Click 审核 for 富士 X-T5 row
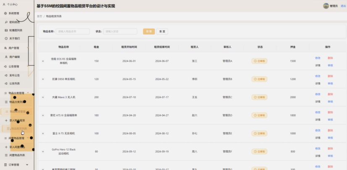The height and width of the screenshot is (170, 347). click(x=330, y=138)
